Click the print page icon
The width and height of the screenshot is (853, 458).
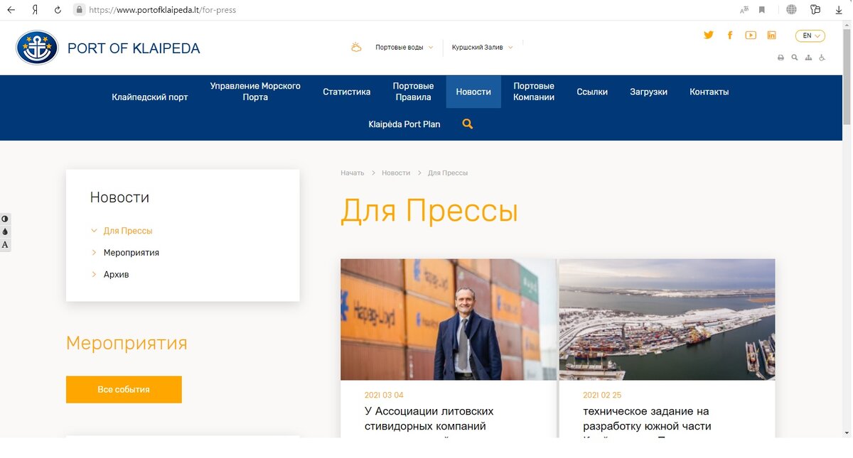(x=780, y=58)
